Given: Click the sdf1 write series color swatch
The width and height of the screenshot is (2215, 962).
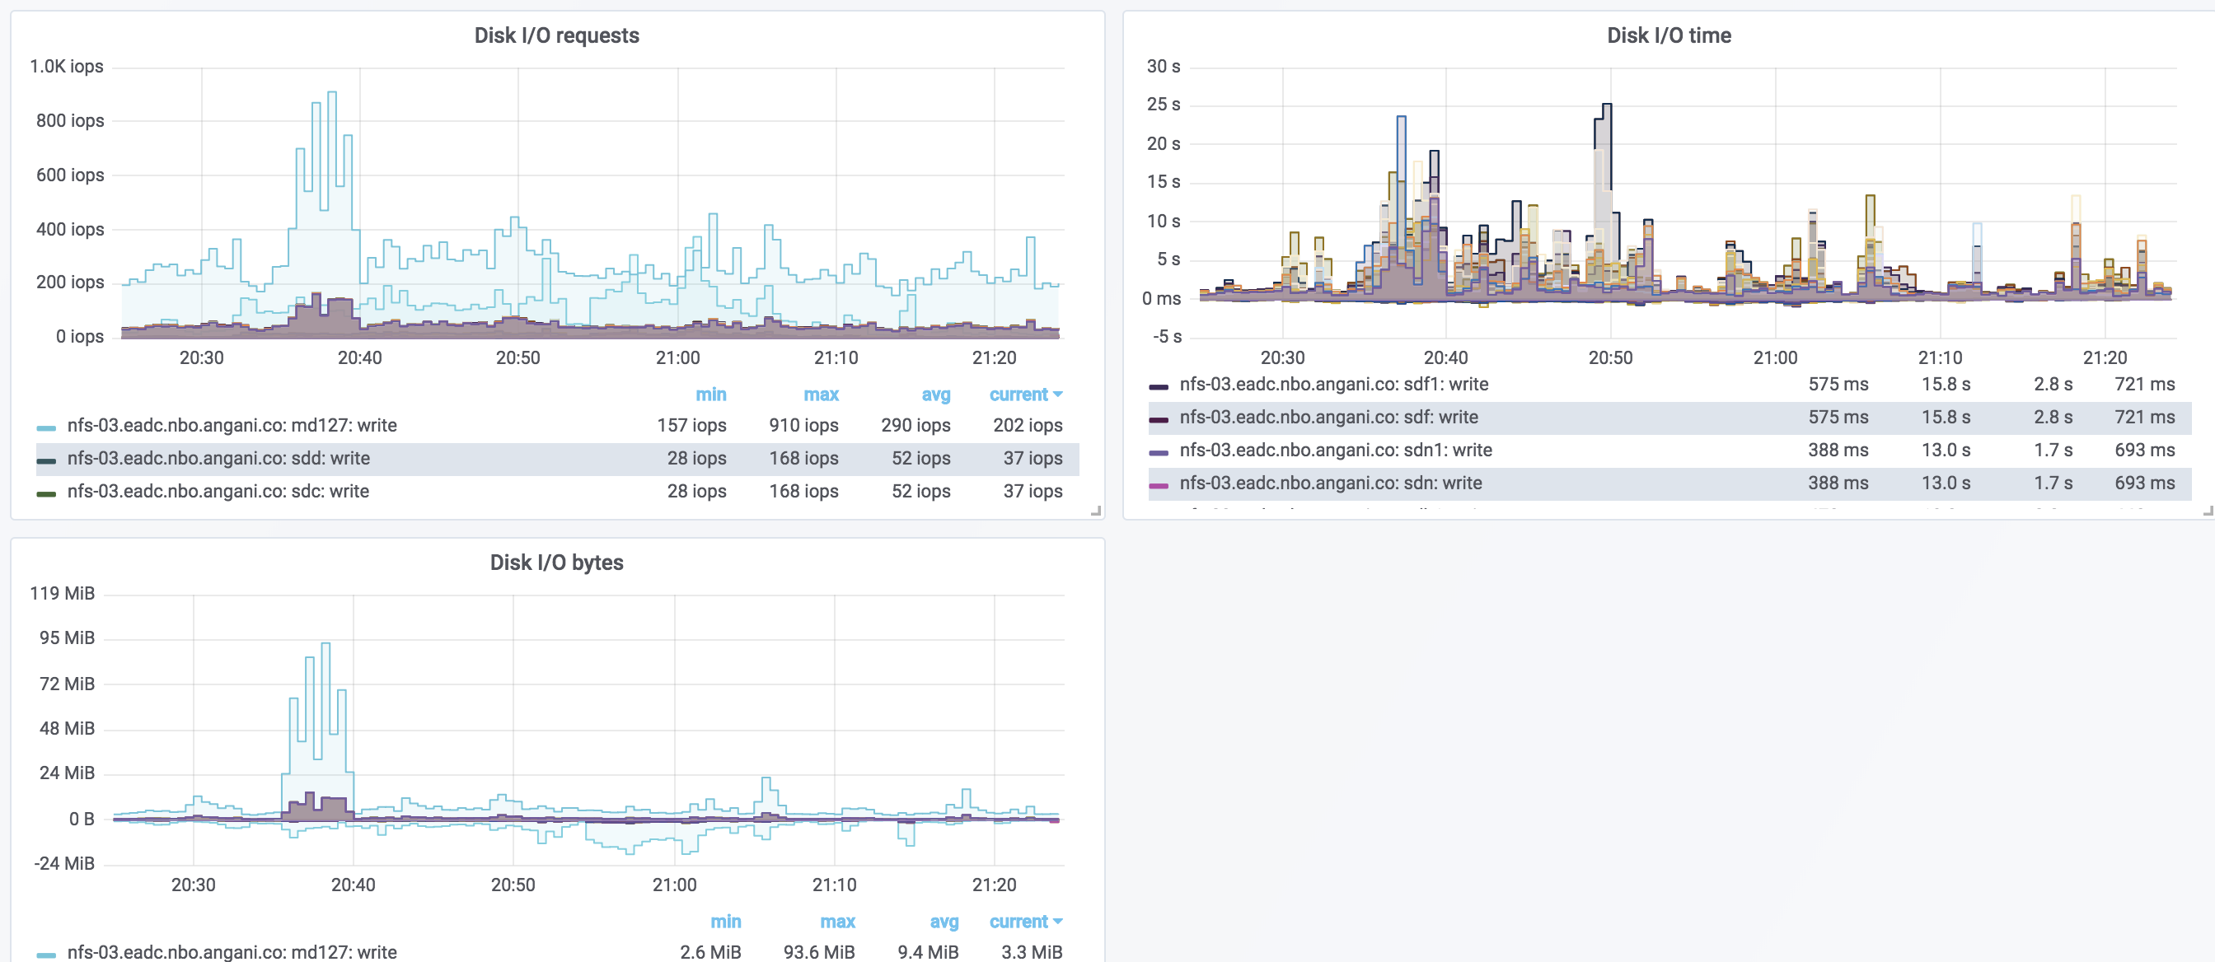Looking at the screenshot, I should tap(1159, 387).
